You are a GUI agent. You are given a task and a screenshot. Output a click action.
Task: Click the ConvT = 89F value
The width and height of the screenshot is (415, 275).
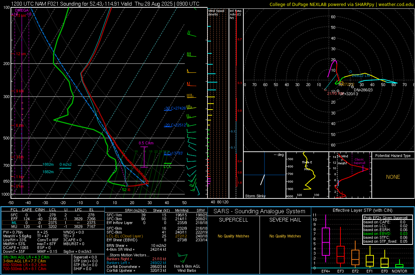[x=48, y=240]
